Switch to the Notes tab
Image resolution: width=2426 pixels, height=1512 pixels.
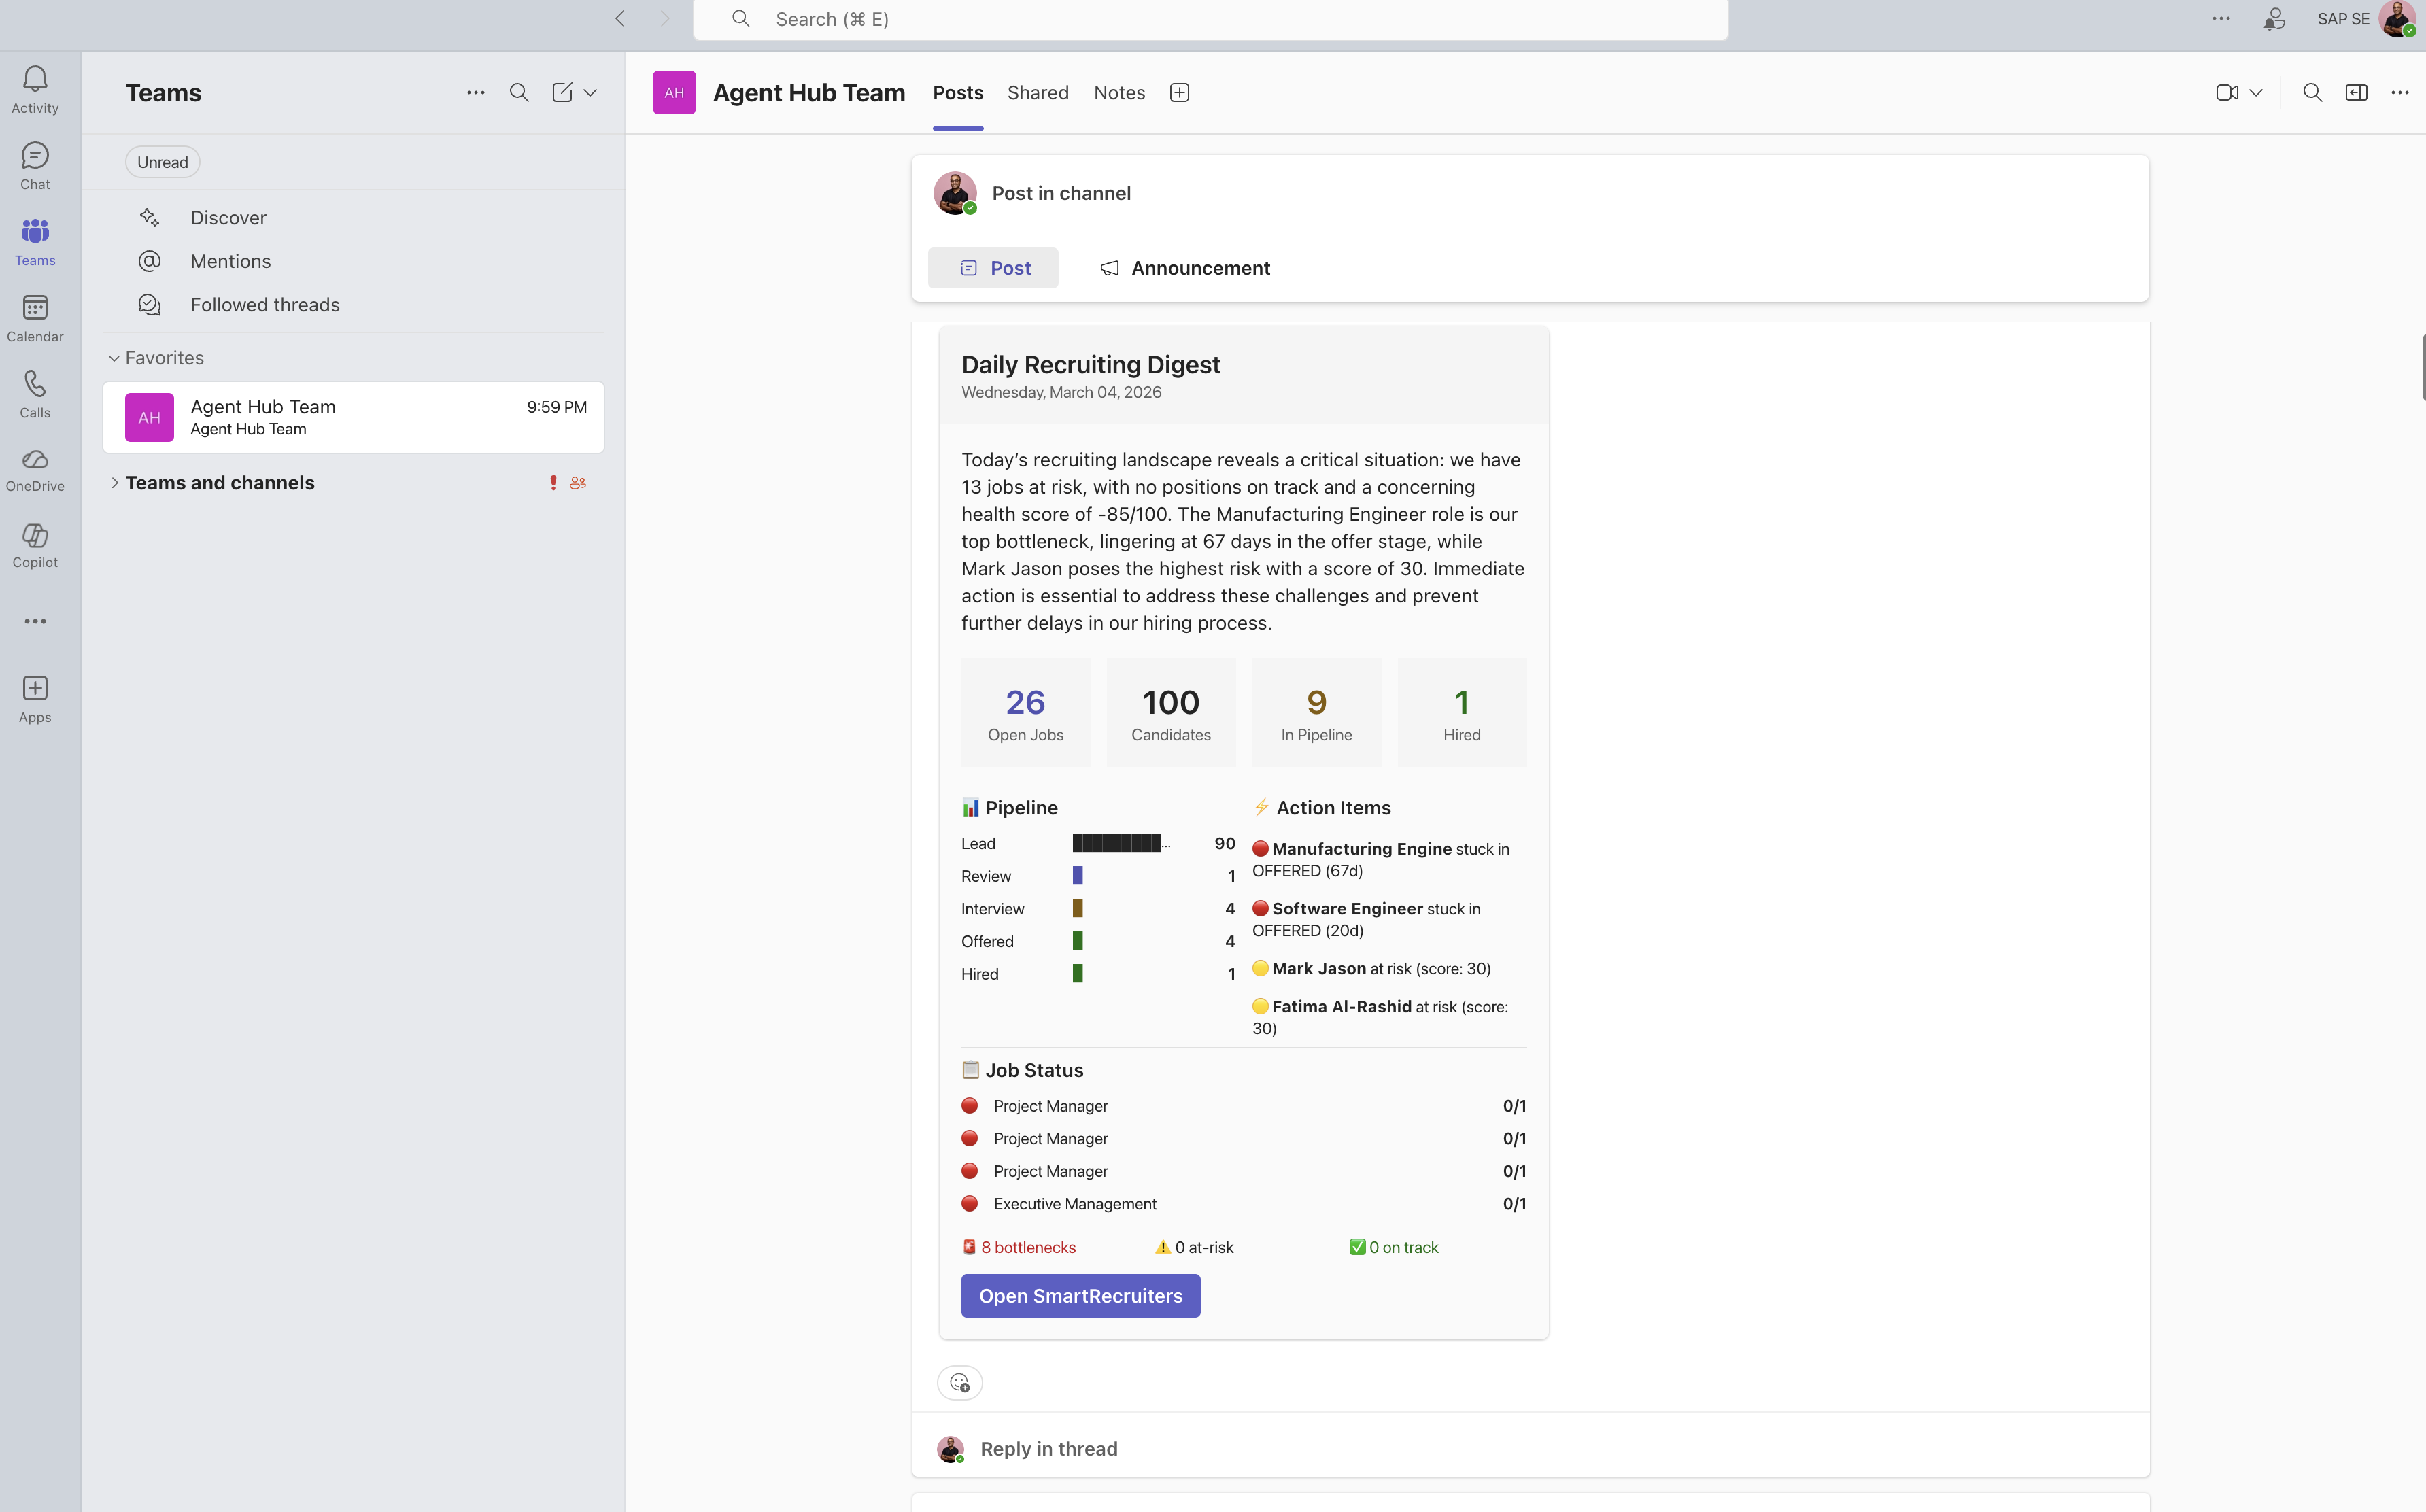coord(1119,93)
